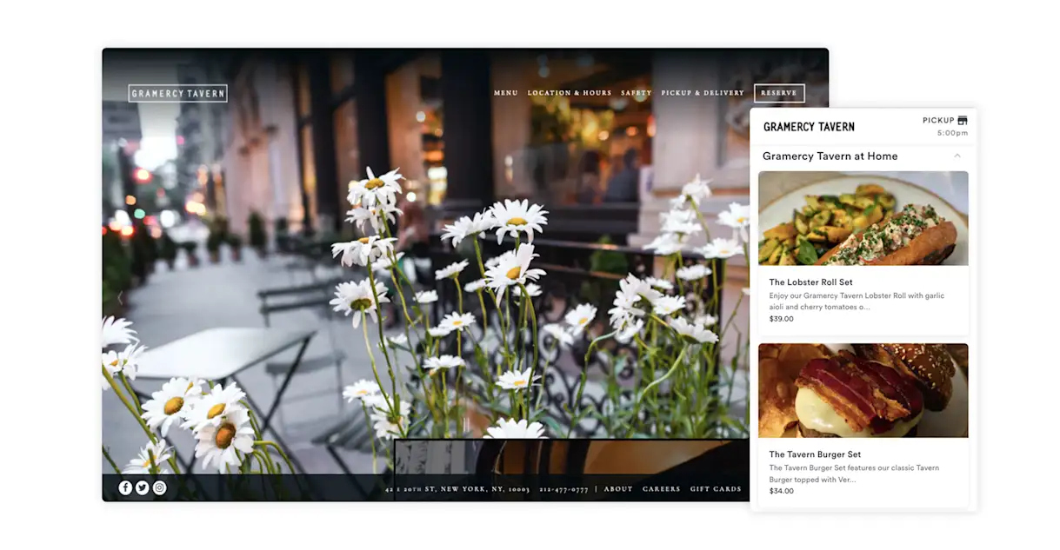Viewport: 1060px width, 550px height.
Task: Select The Lobster Roll Set photo
Action: pyautogui.click(x=863, y=217)
